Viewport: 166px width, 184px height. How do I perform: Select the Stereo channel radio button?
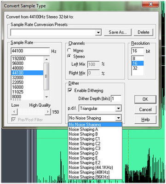click(x=69, y=56)
